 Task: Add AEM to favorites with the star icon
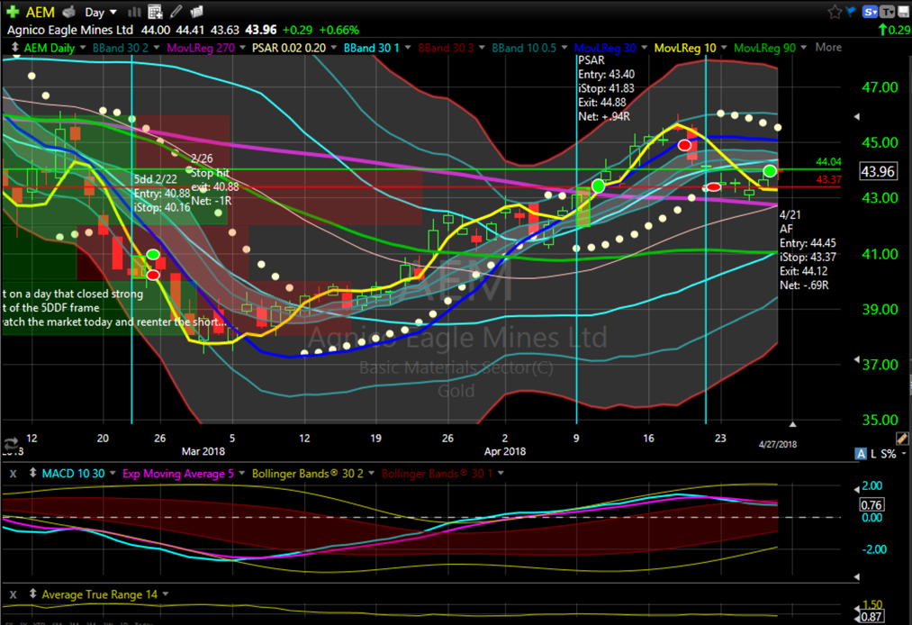pos(835,12)
